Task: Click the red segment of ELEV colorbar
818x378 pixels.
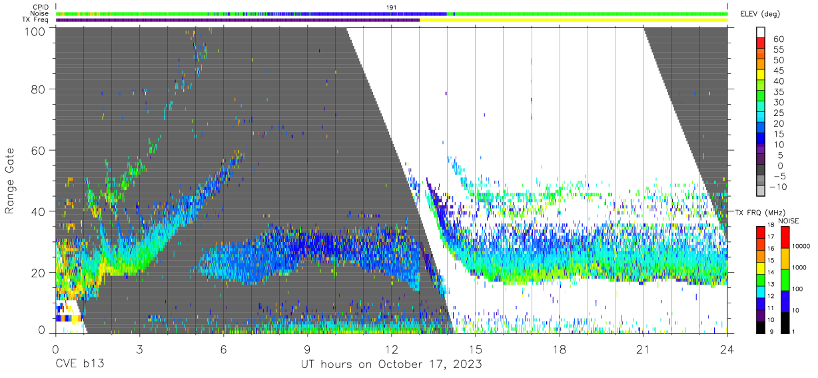Action: coord(761,44)
